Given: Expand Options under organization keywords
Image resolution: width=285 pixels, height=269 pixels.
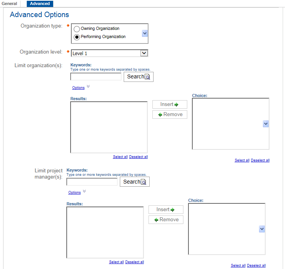Looking at the screenshot, I should coord(78,88).
